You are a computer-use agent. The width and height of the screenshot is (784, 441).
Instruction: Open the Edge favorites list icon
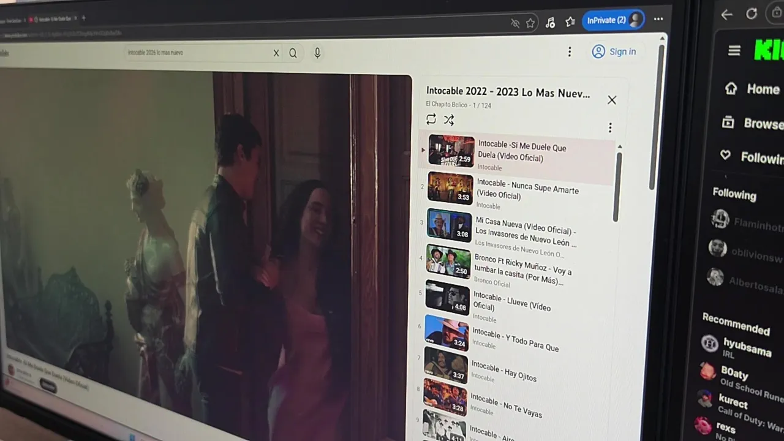click(x=570, y=22)
